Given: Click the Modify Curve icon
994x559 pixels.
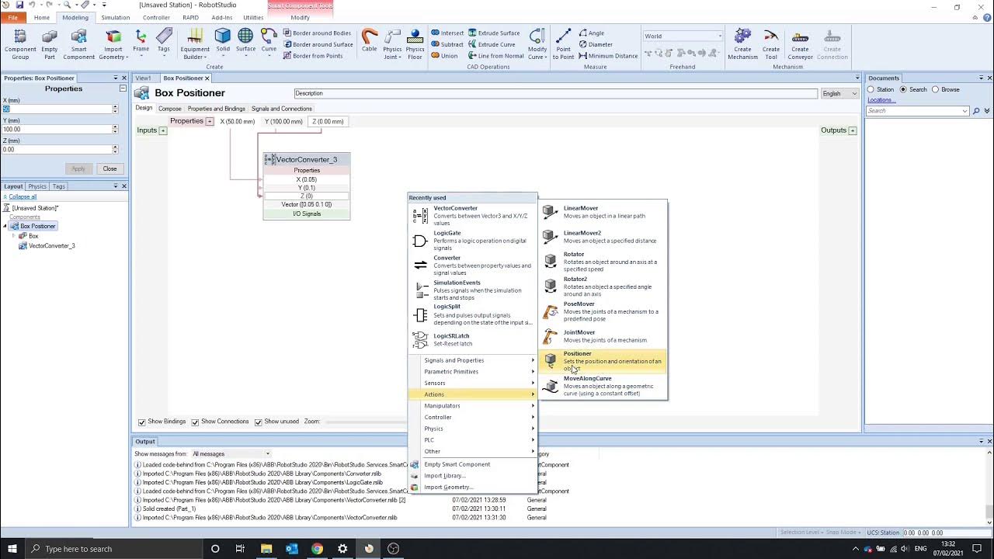Looking at the screenshot, I should pyautogui.click(x=537, y=36).
